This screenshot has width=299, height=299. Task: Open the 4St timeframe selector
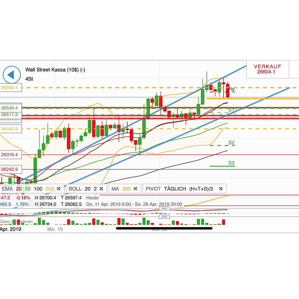point(29,79)
